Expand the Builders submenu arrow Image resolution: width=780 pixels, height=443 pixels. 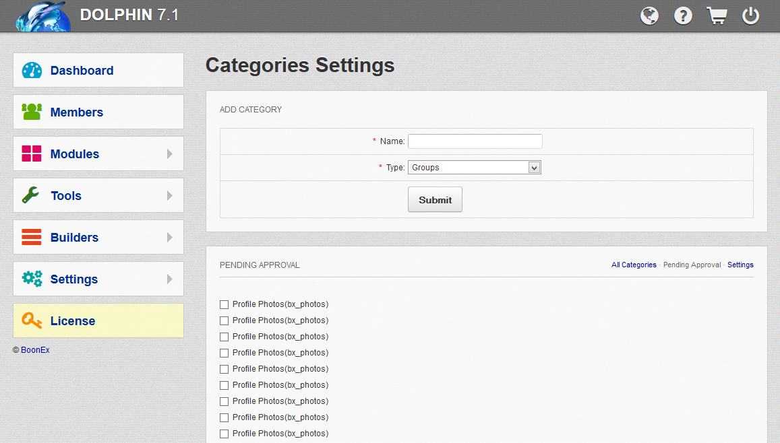(x=169, y=238)
